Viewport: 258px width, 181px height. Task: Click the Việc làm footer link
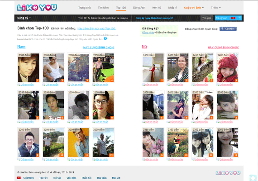pyautogui.click(x=72, y=178)
